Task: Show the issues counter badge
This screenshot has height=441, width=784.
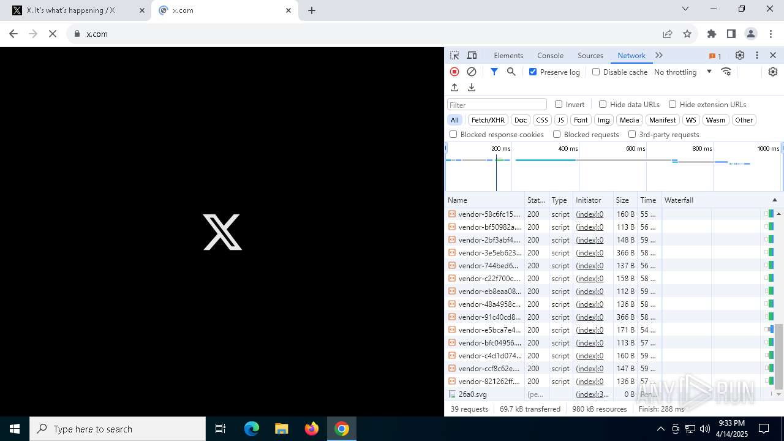Action: tap(715, 56)
